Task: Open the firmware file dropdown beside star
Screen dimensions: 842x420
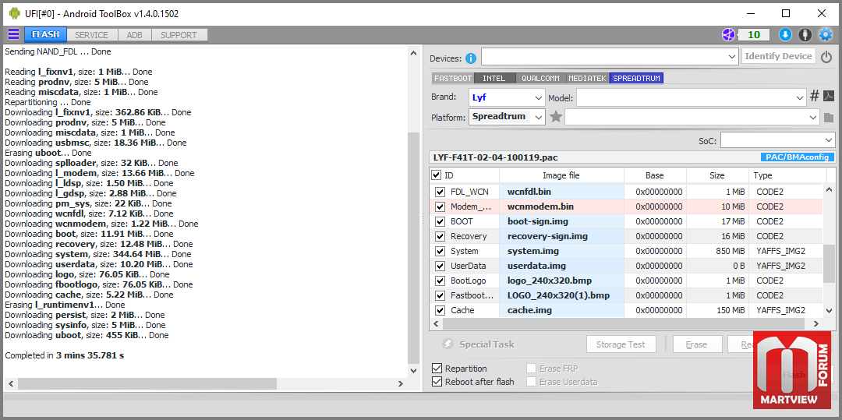Action: tap(692, 117)
